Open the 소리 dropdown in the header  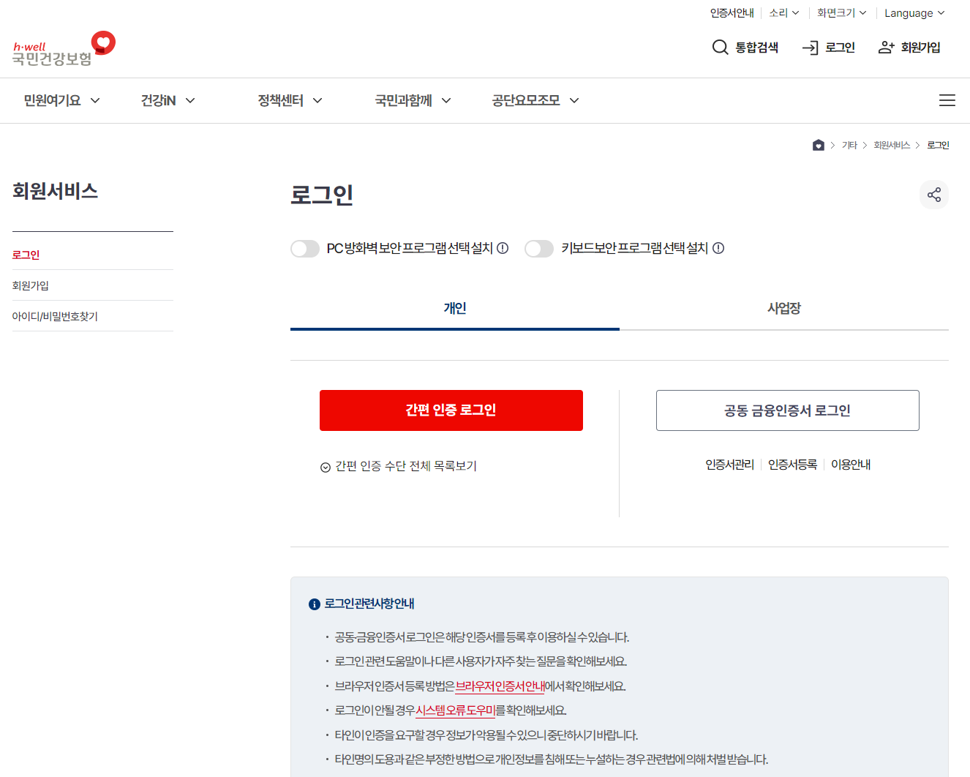(x=783, y=12)
